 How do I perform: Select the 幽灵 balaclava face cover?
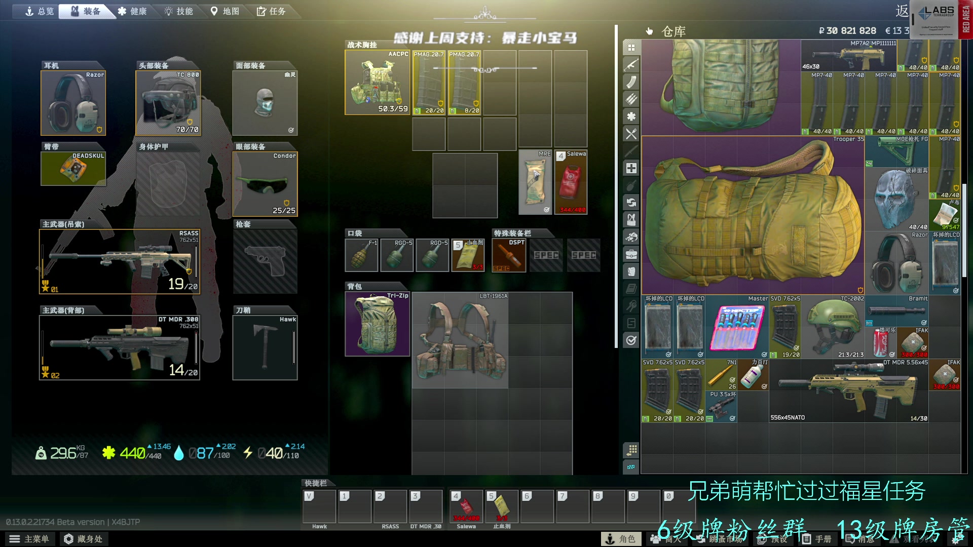265,103
